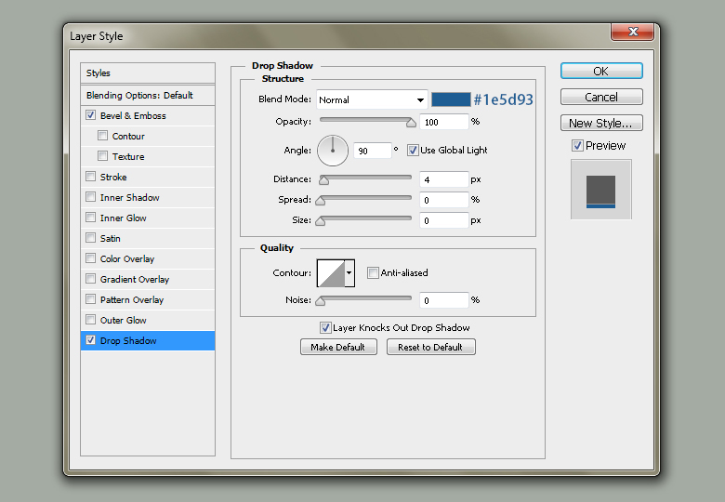Close the Layer Style dialog

(631, 33)
